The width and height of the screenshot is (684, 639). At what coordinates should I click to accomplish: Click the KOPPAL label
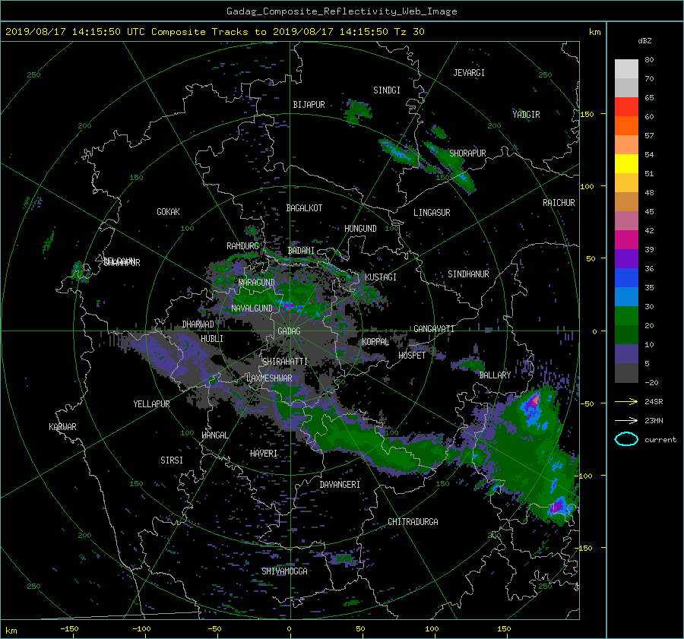(x=375, y=342)
